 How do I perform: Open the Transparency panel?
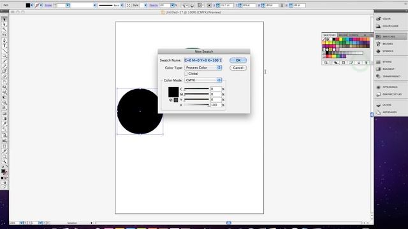391,76
